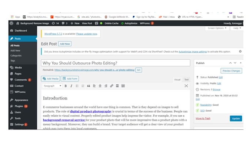252x142 pixels.
Task: Align text right
Action: 106,86
